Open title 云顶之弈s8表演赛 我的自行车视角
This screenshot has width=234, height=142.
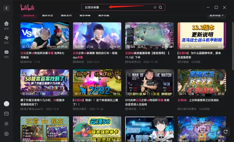pyautogui.click(x=95, y=55)
